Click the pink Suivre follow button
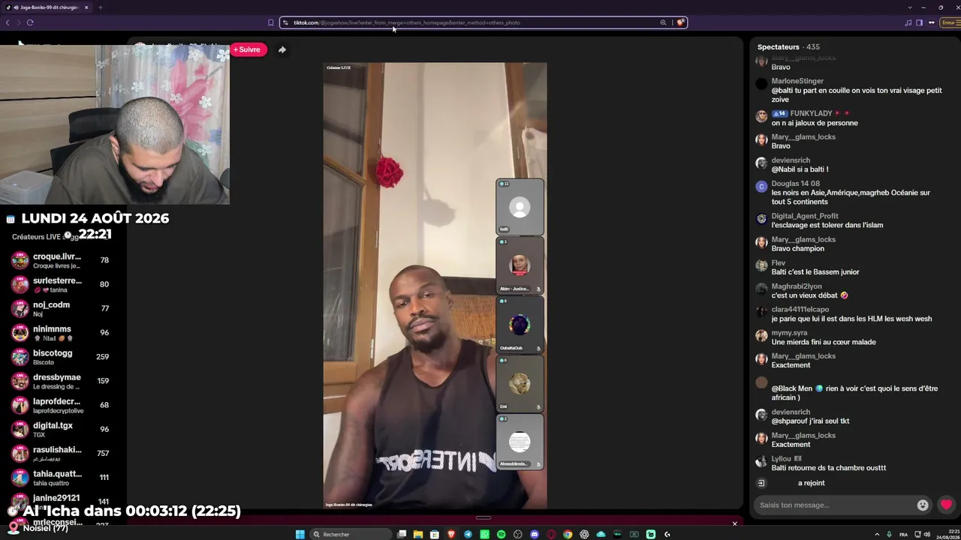961x540 pixels. [x=249, y=49]
